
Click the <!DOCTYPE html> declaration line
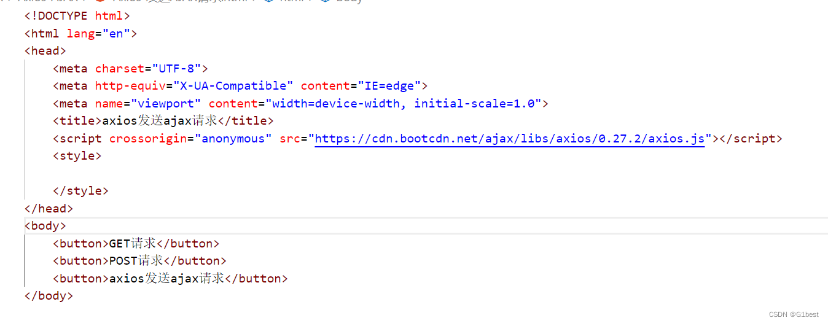click(77, 16)
